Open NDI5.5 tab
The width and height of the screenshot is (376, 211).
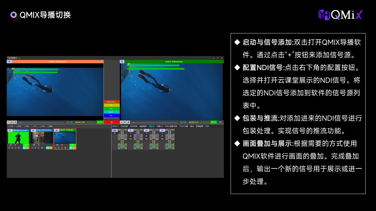point(115,126)
